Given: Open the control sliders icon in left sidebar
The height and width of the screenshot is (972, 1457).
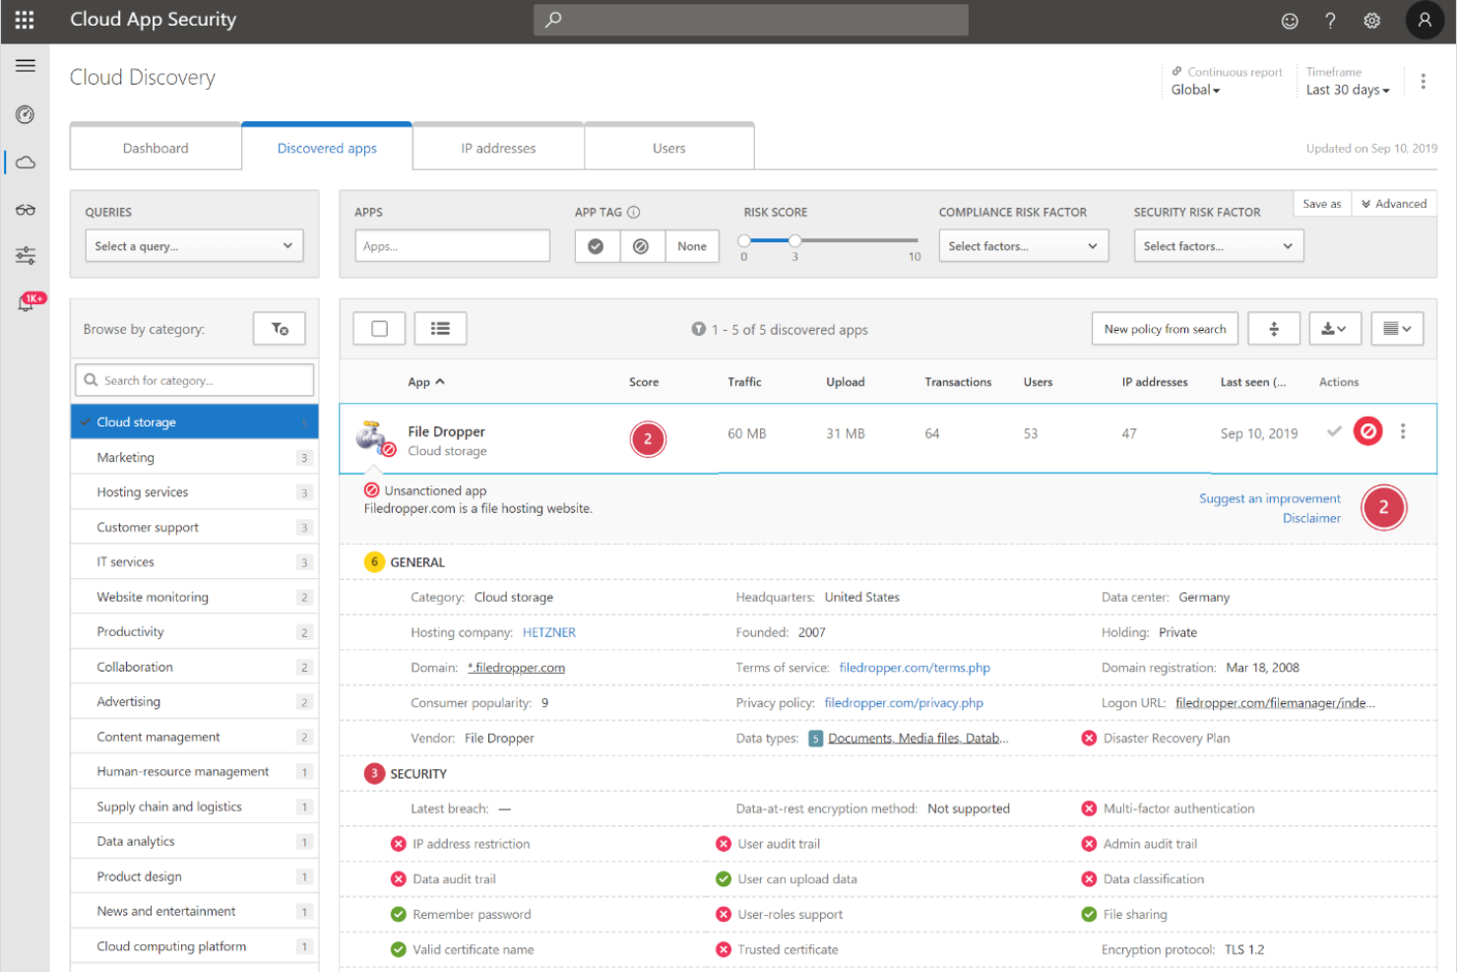Looking at the screenshot, I should pos(25,255).
